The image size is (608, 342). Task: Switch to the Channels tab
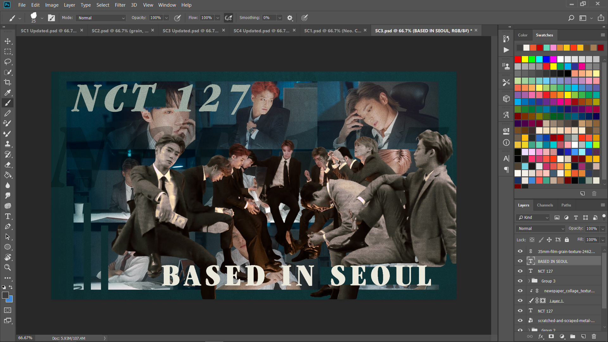[545, 205]
